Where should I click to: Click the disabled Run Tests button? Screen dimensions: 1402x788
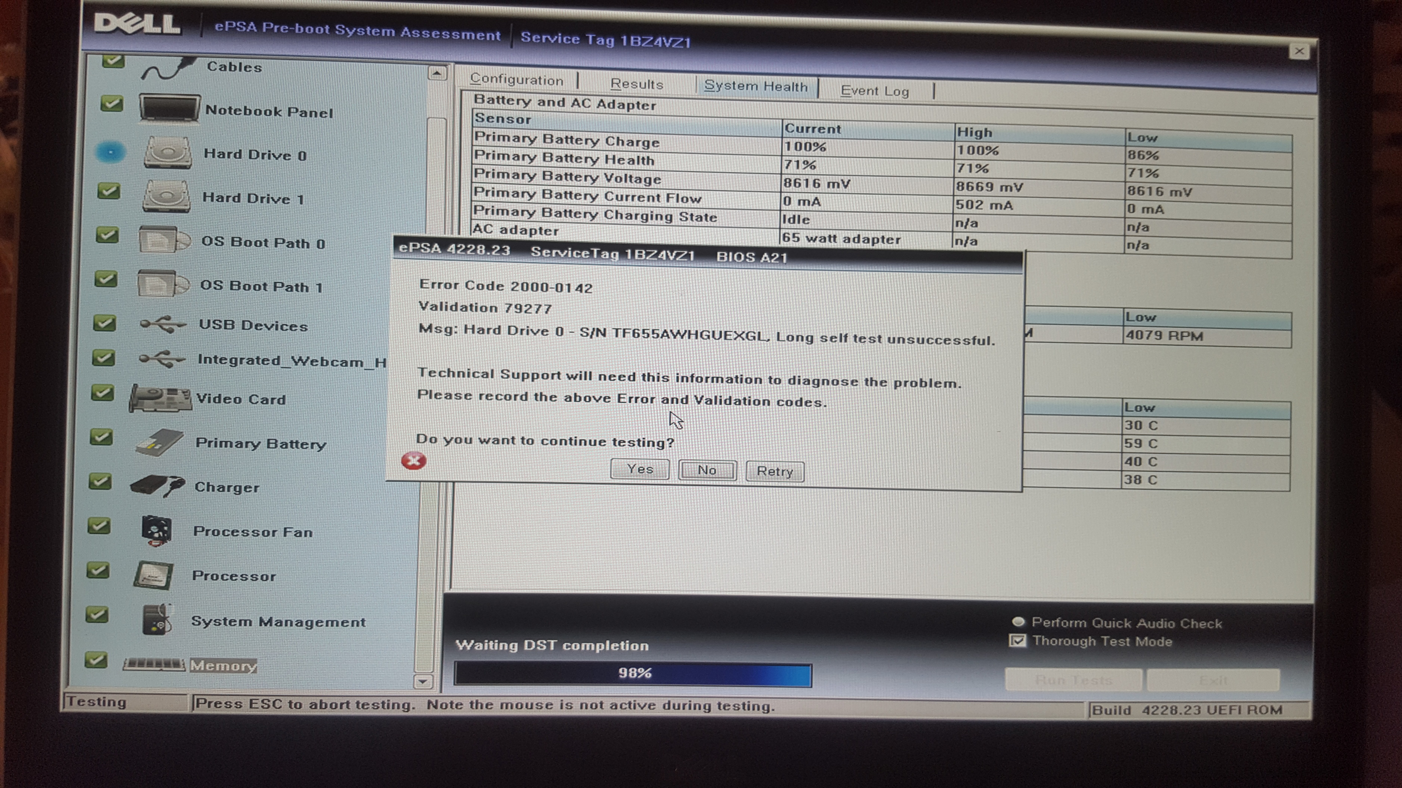1073,680
